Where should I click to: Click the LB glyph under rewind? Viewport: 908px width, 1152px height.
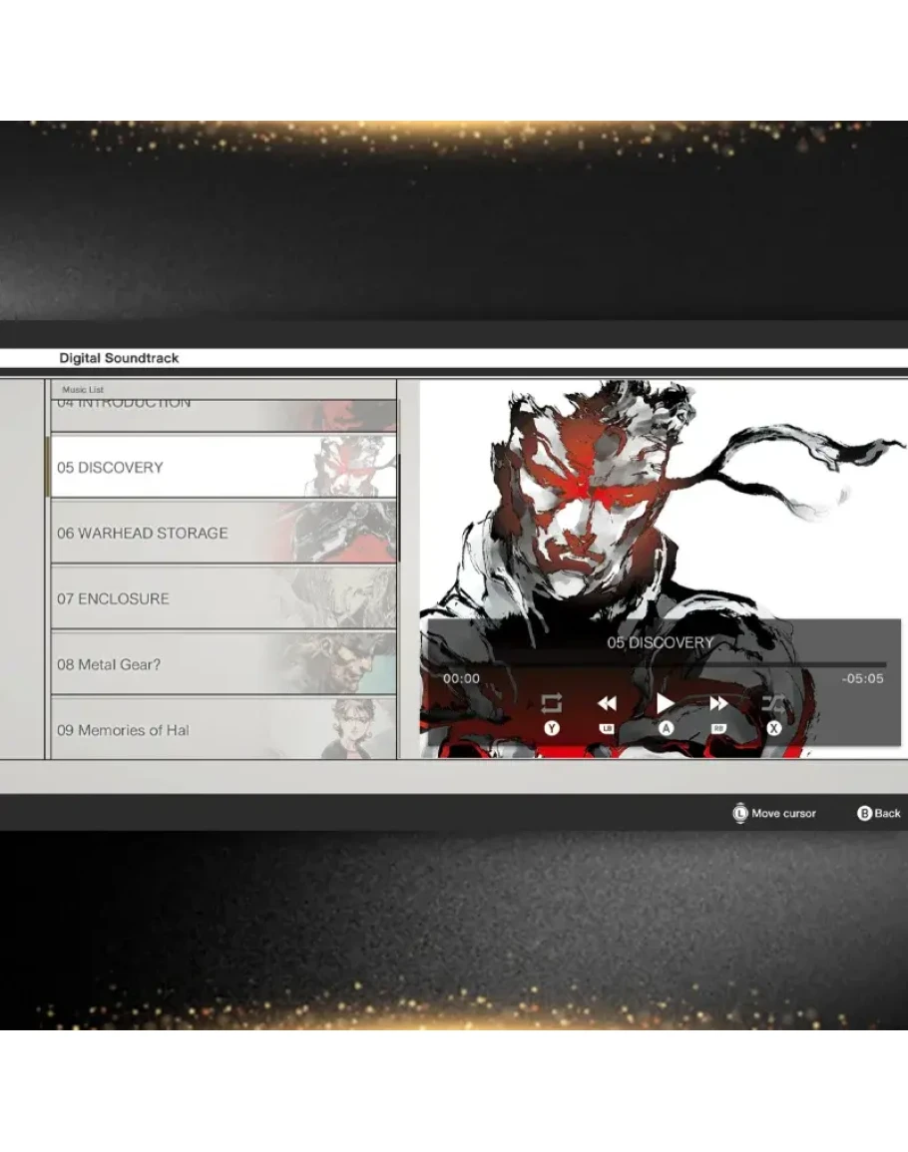point(607,729)
